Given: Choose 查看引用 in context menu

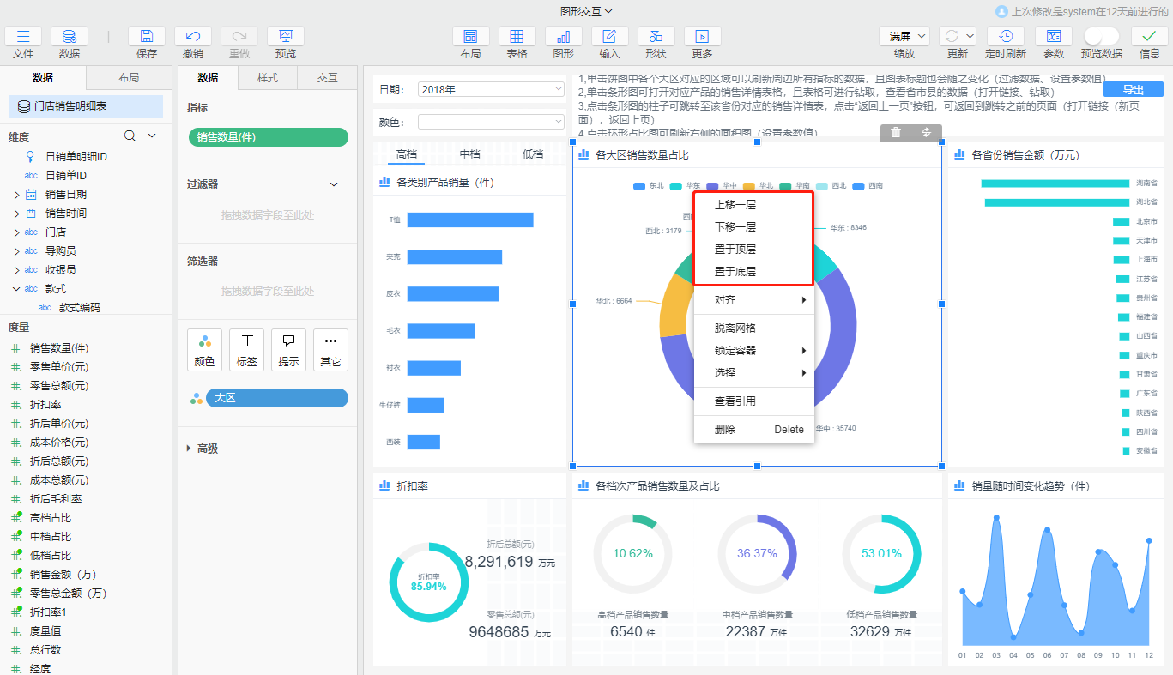Looking at the screenshot, I should [753, 401].
